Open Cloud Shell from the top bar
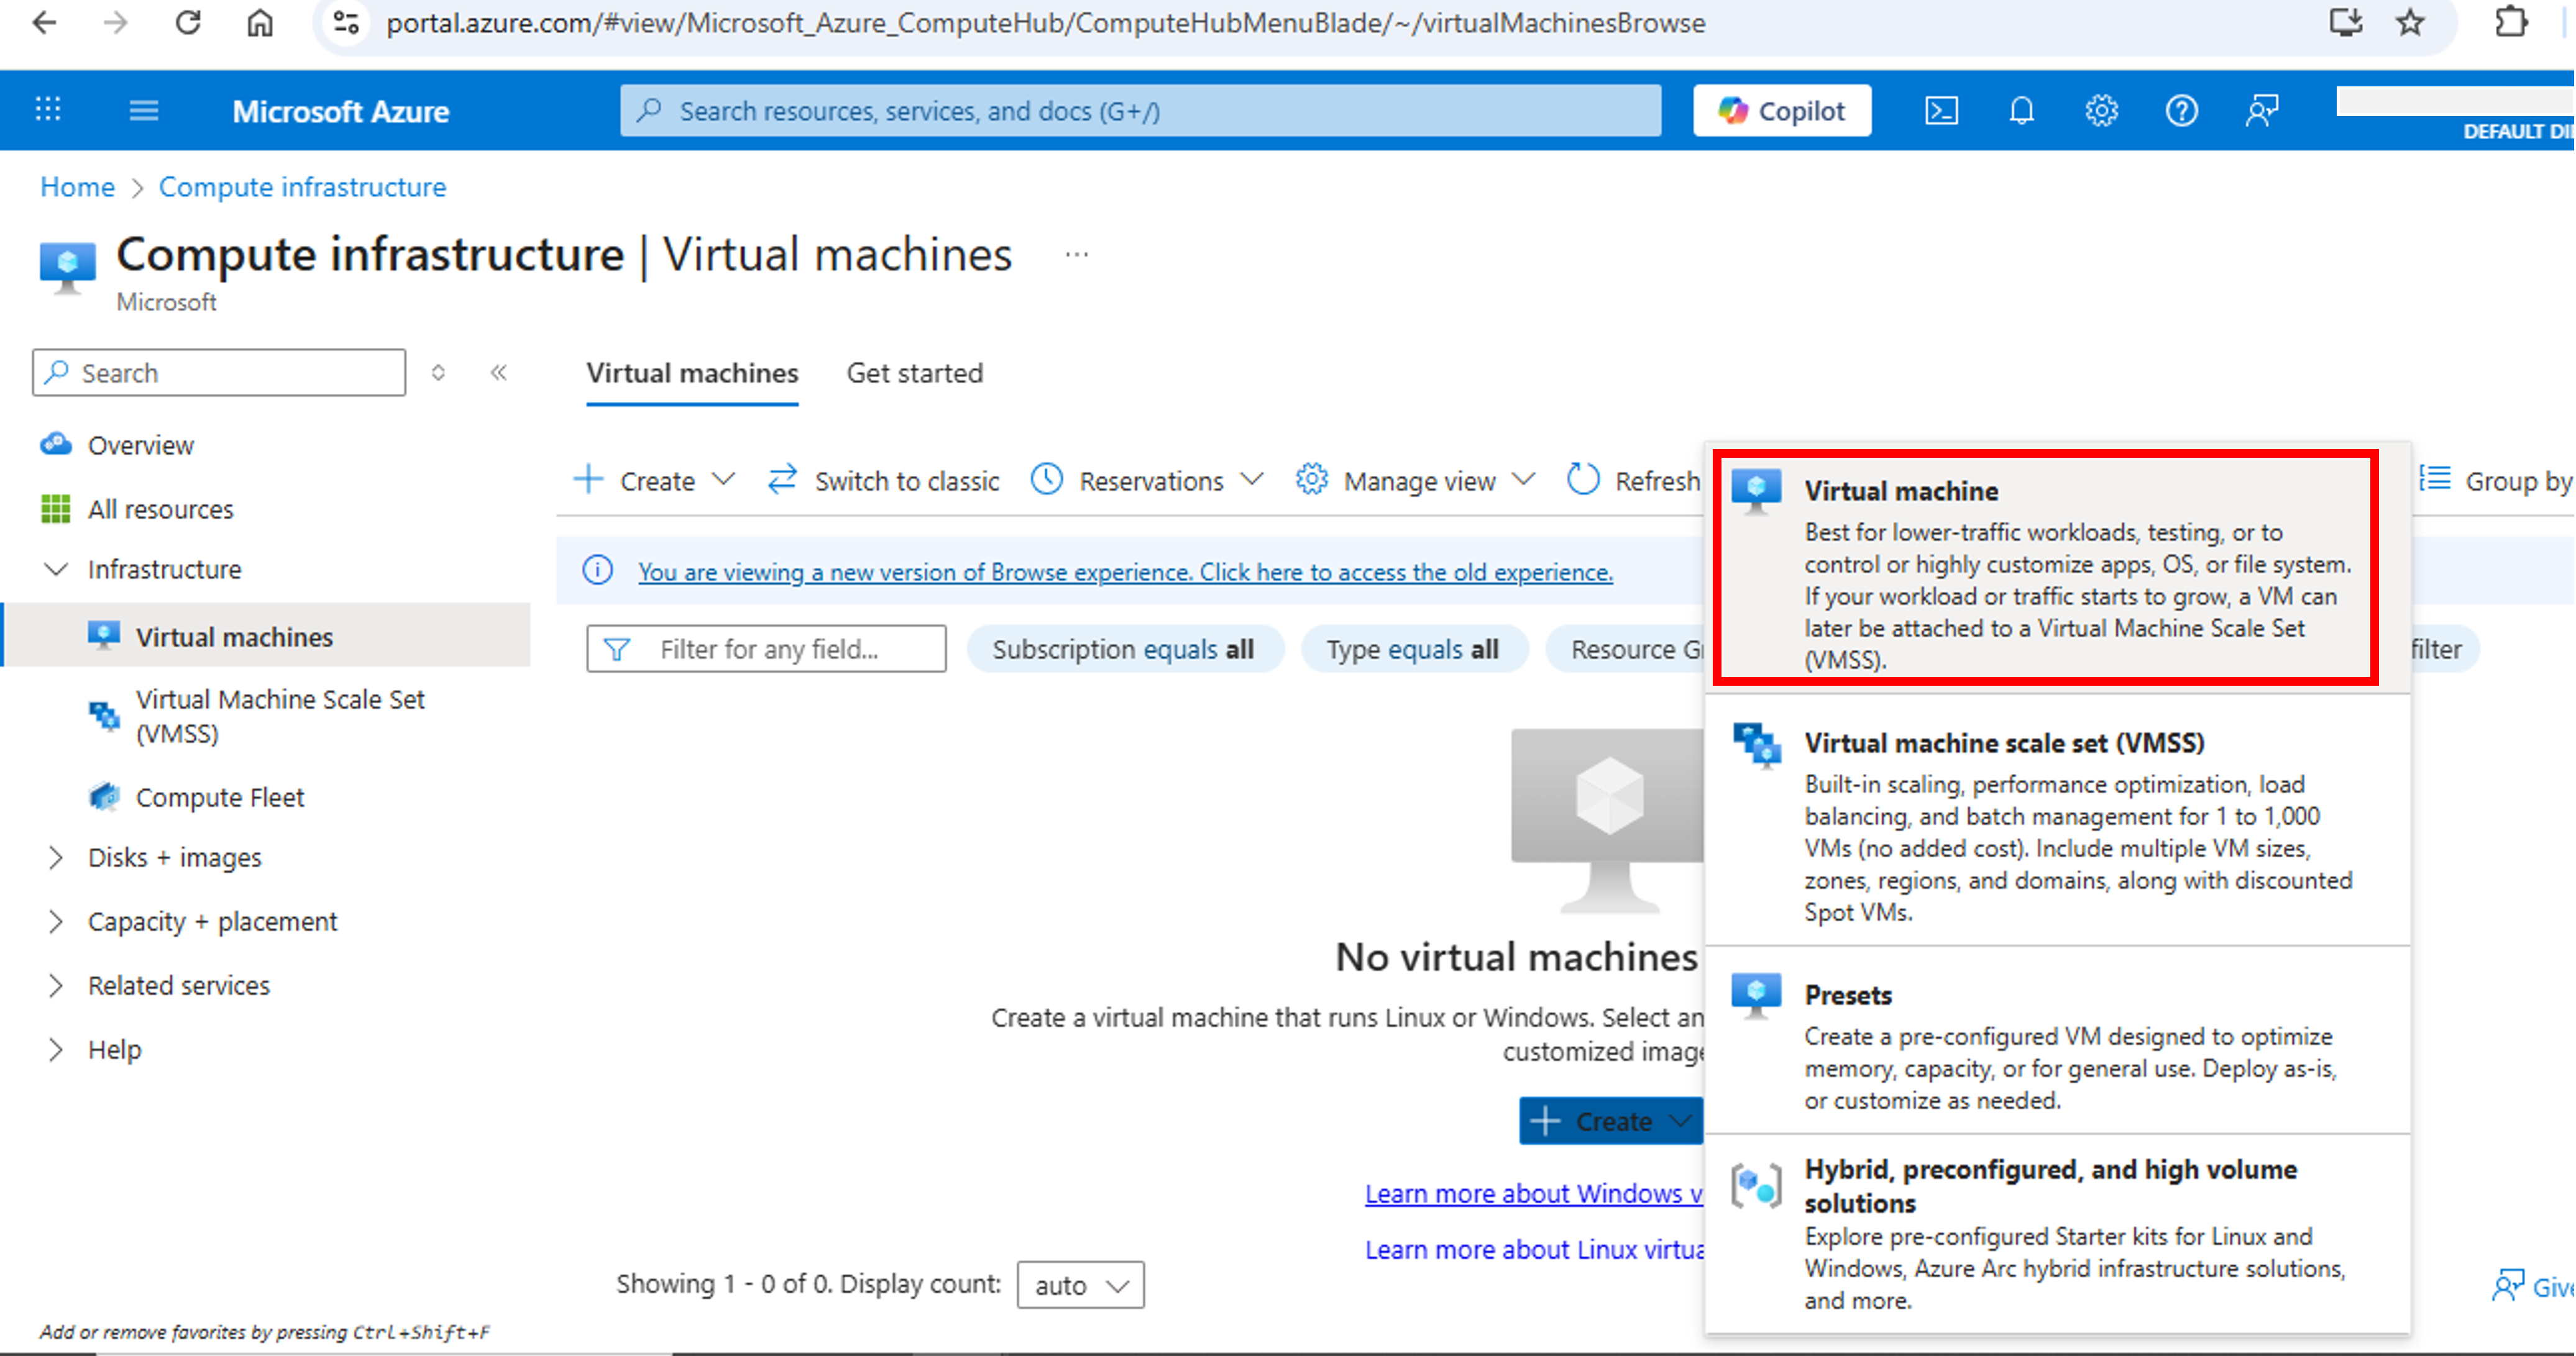 [x=1941, y=110]
